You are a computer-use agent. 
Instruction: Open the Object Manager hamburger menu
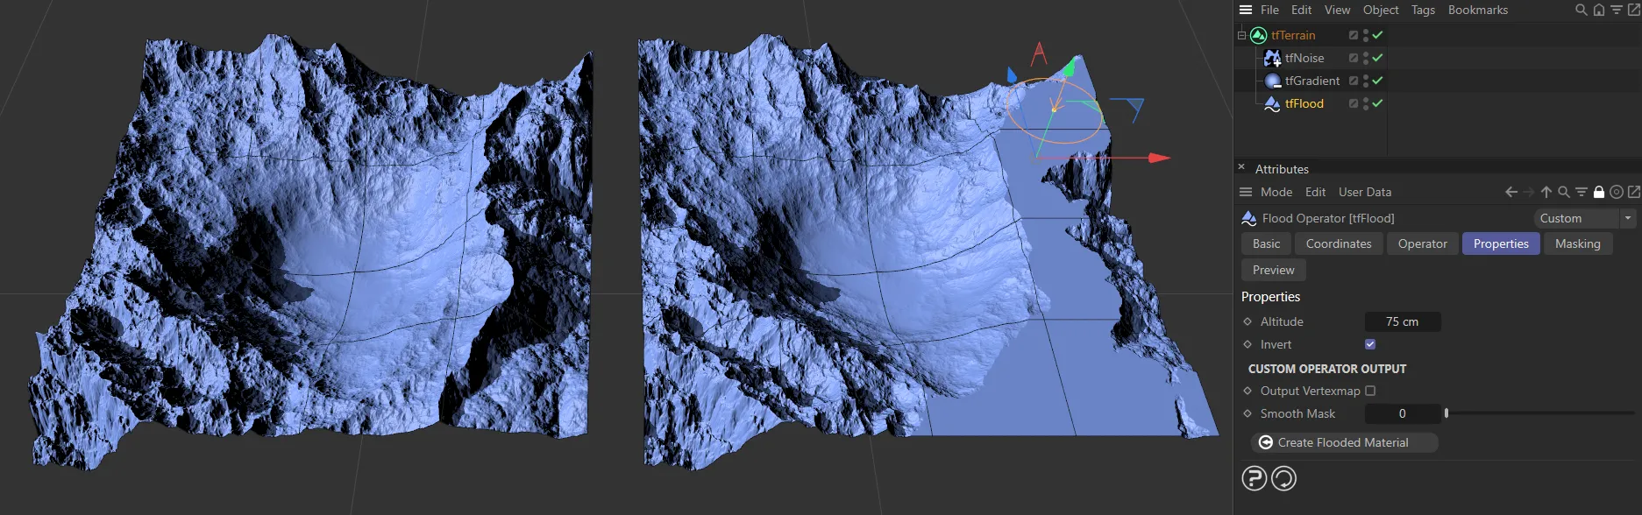(1245, 10)
